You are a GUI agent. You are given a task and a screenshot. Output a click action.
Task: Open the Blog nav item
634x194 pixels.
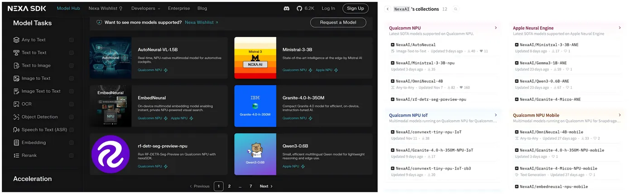[x=202, y=8]
